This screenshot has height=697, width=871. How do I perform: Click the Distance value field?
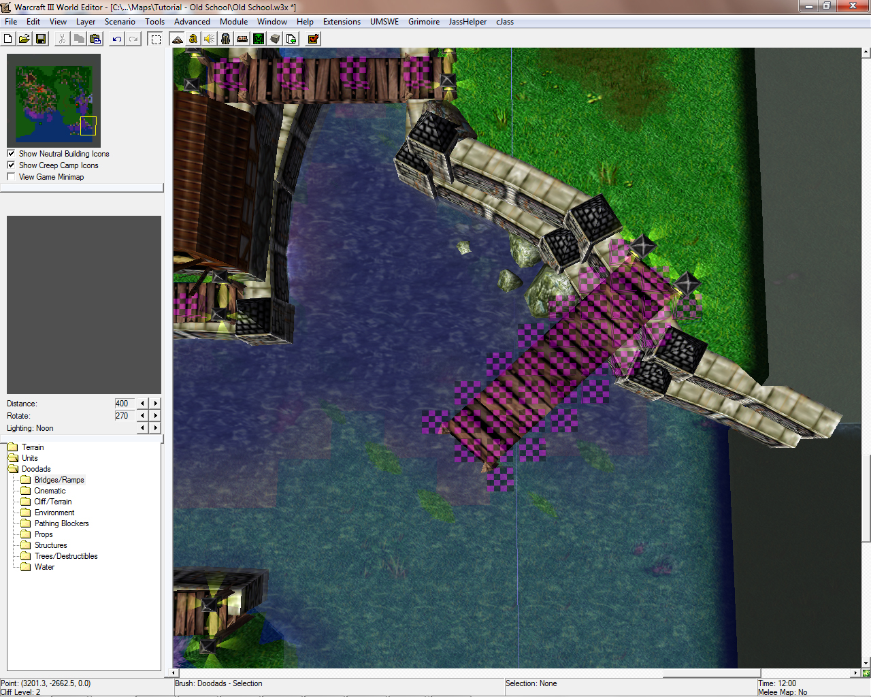click(x=125, y=404)
